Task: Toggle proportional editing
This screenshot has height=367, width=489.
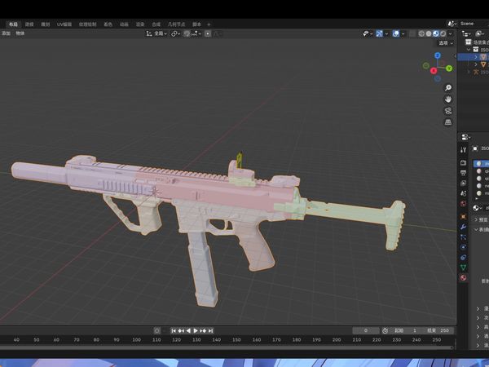Action: (208, 33)
